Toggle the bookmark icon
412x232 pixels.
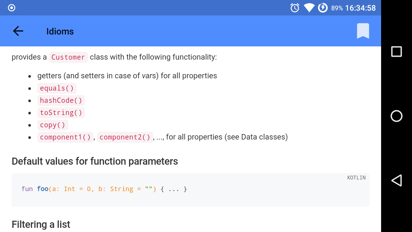363,31
